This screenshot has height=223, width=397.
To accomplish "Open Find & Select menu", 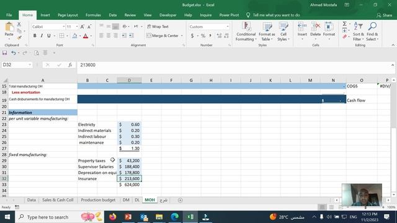I will coord(372,32).
